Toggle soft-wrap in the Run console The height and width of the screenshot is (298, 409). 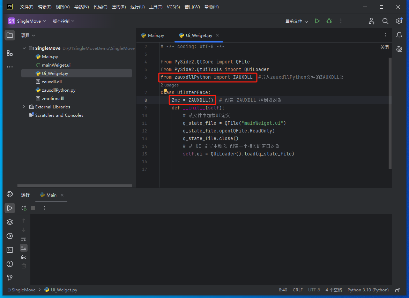(24, 239)
